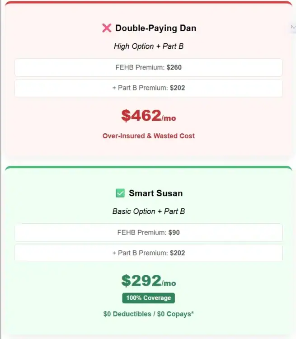Click Part B Premium row in Dan's card
296x339 pixels.
pyautogui.click(x=148, y=88)
